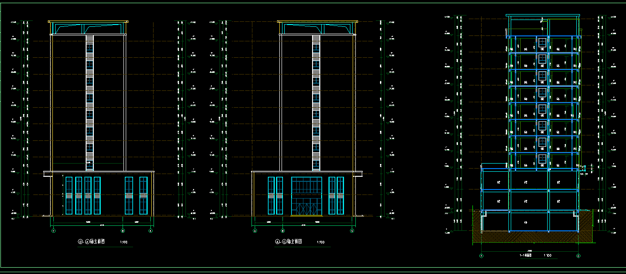
Task: Select the 1-1 section drawing title text
Action: [527, 255]
